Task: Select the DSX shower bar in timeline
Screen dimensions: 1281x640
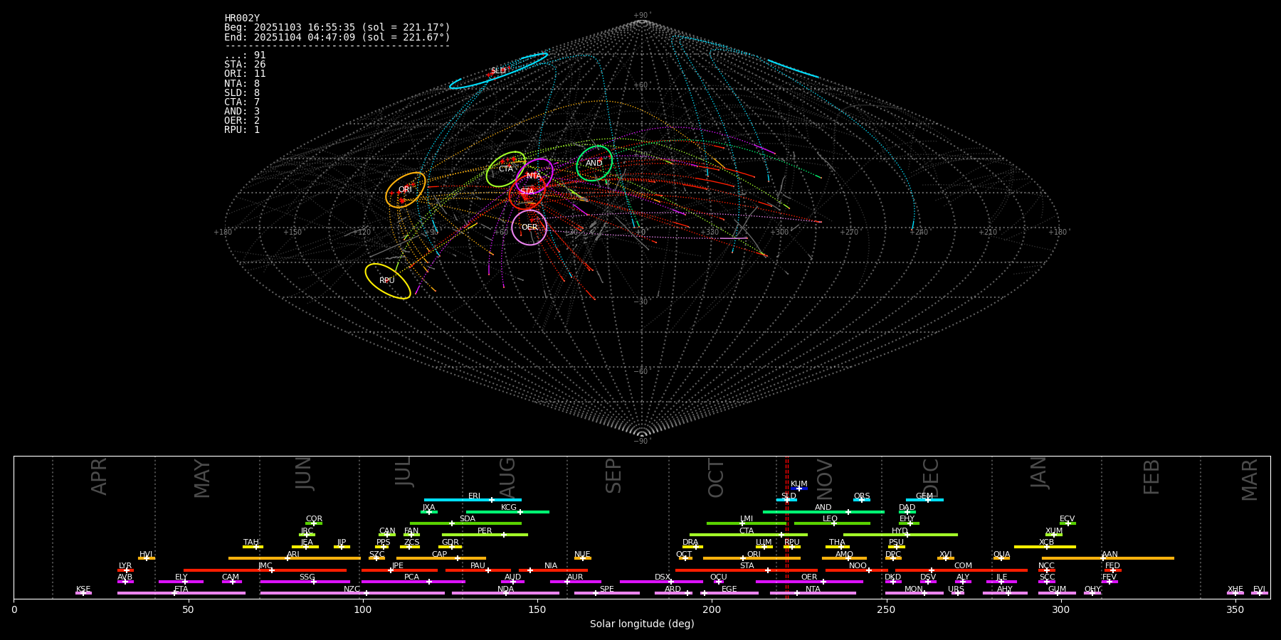Action: click(661, 582)
